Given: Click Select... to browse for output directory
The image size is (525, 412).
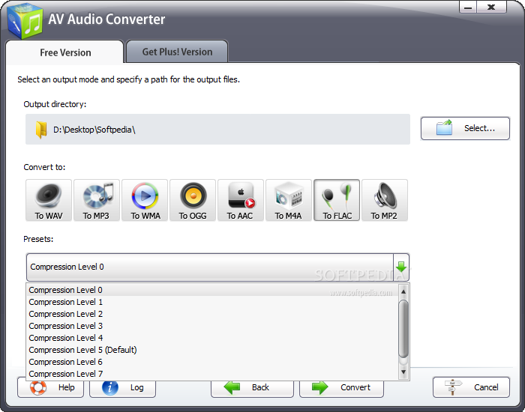Looking at the screenshot, I should tap(465, 128).
